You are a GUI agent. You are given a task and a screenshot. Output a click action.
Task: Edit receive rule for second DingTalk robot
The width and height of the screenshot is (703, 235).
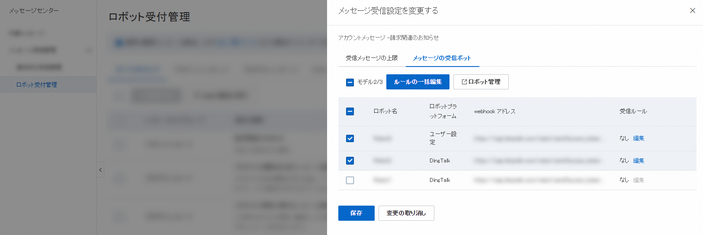[639, 161]
